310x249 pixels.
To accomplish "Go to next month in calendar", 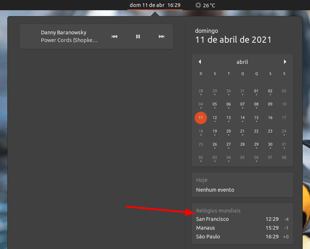I will 285,62.
